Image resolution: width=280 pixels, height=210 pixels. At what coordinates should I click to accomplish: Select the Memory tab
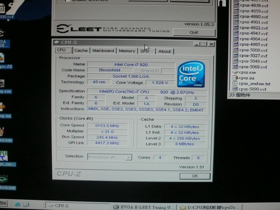click(x=127, y=51)
